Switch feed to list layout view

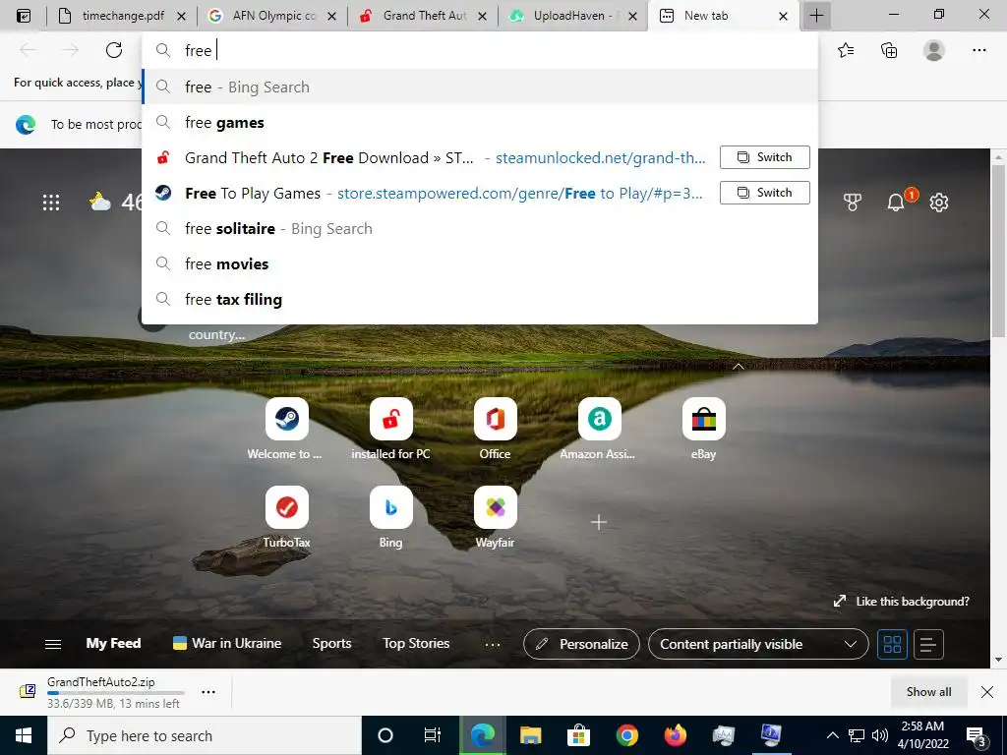927,644
